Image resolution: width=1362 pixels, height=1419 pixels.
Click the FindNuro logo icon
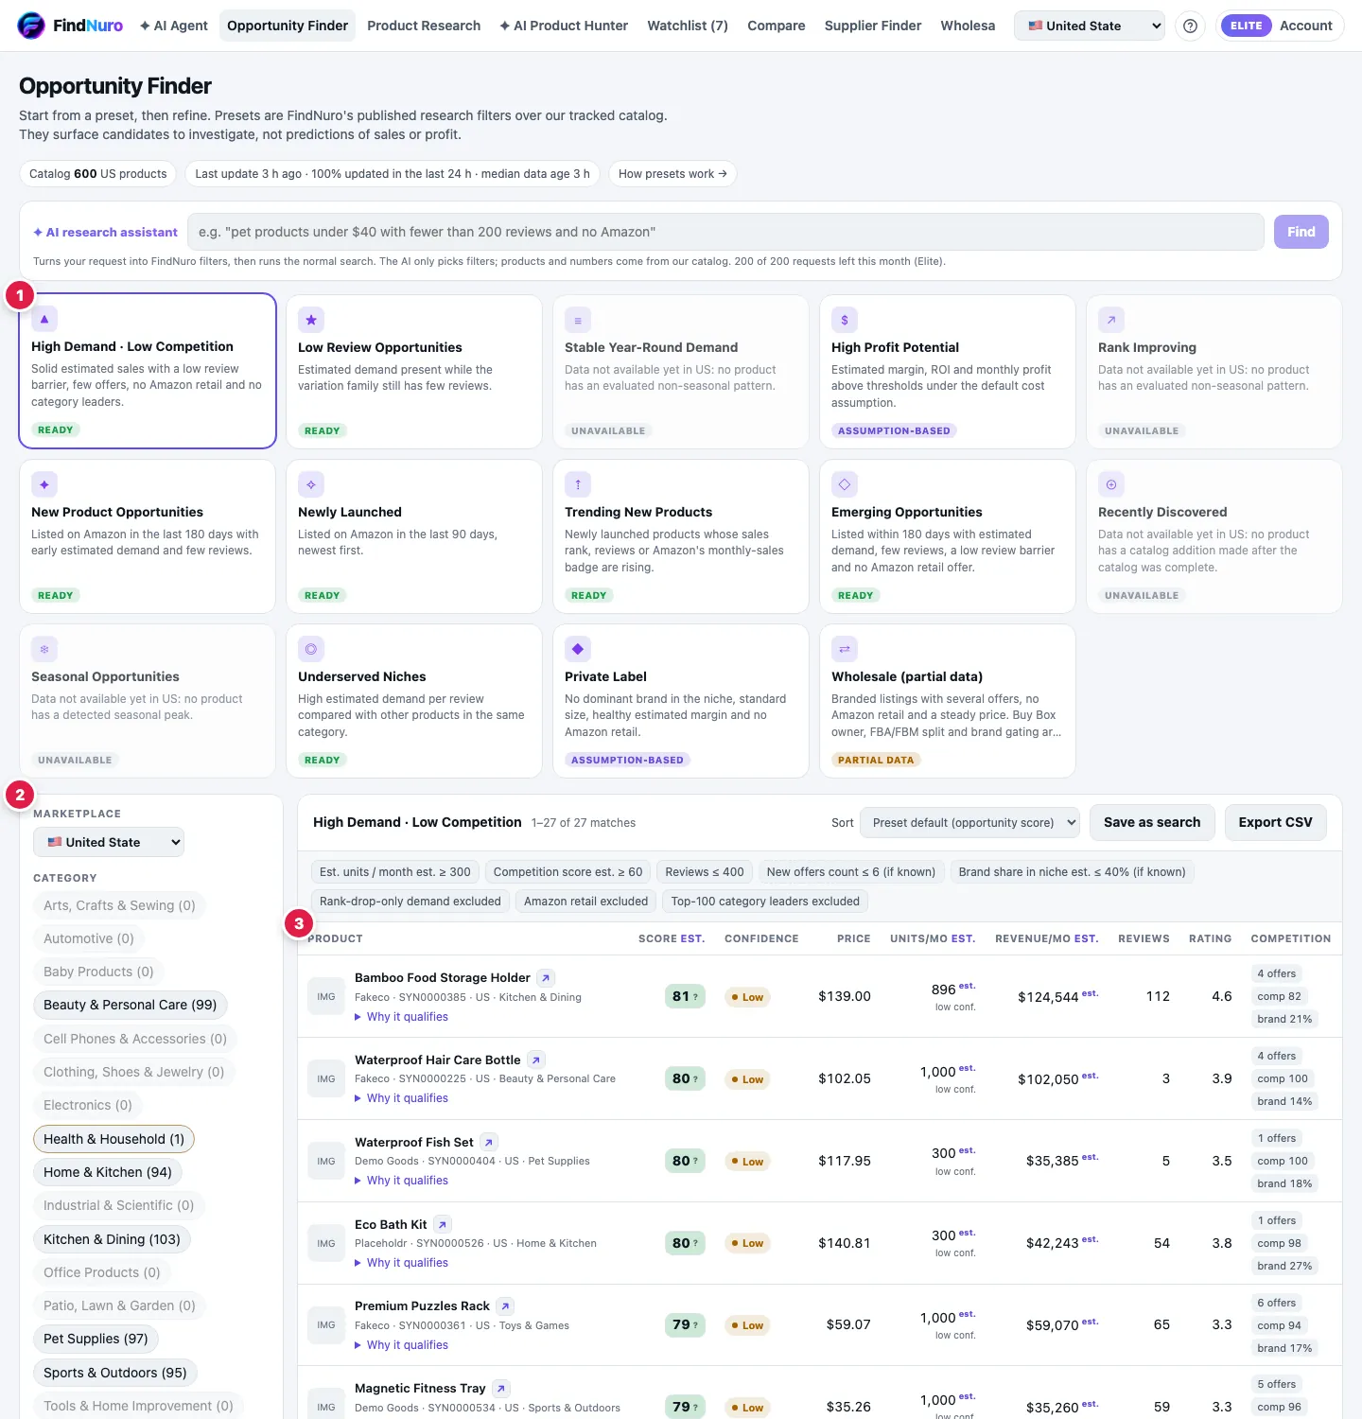click(x=31, y=26)
